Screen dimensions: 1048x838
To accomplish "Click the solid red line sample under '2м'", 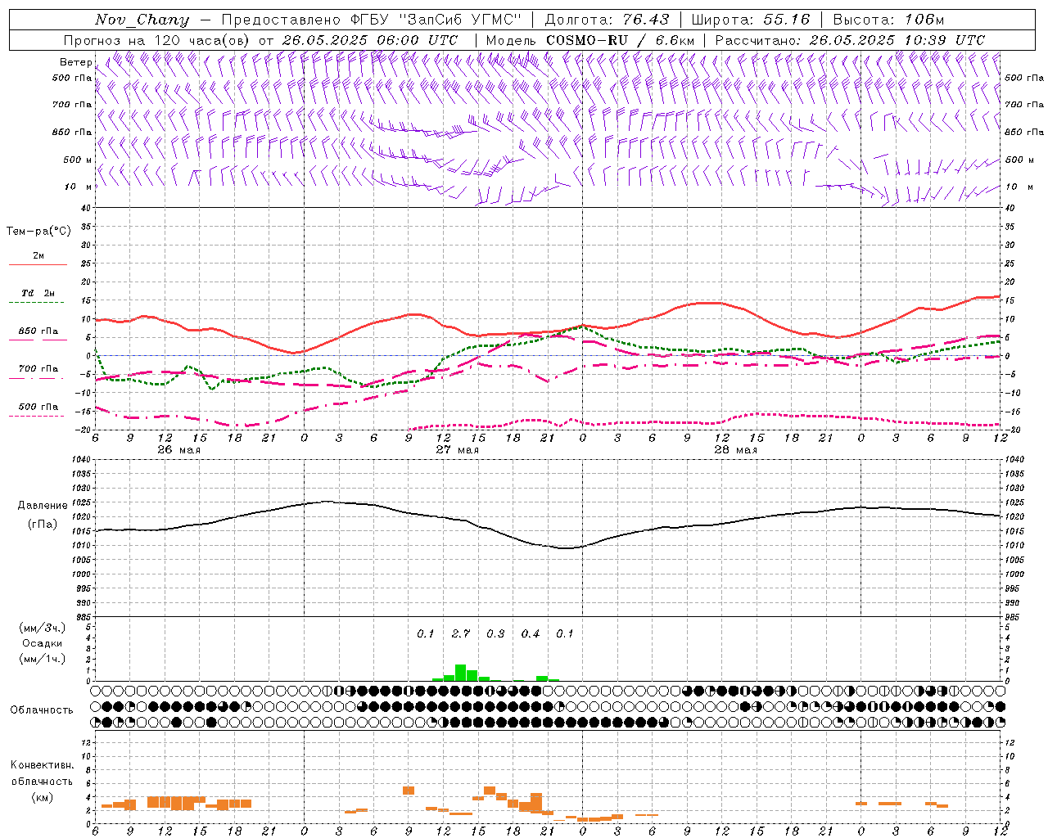I will 38,265.
